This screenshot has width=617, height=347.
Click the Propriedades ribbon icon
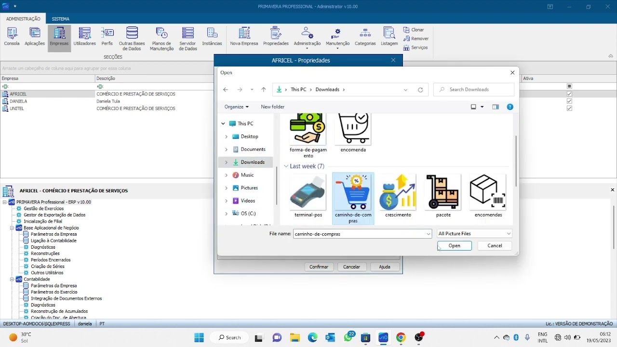(x=276, y=37)
